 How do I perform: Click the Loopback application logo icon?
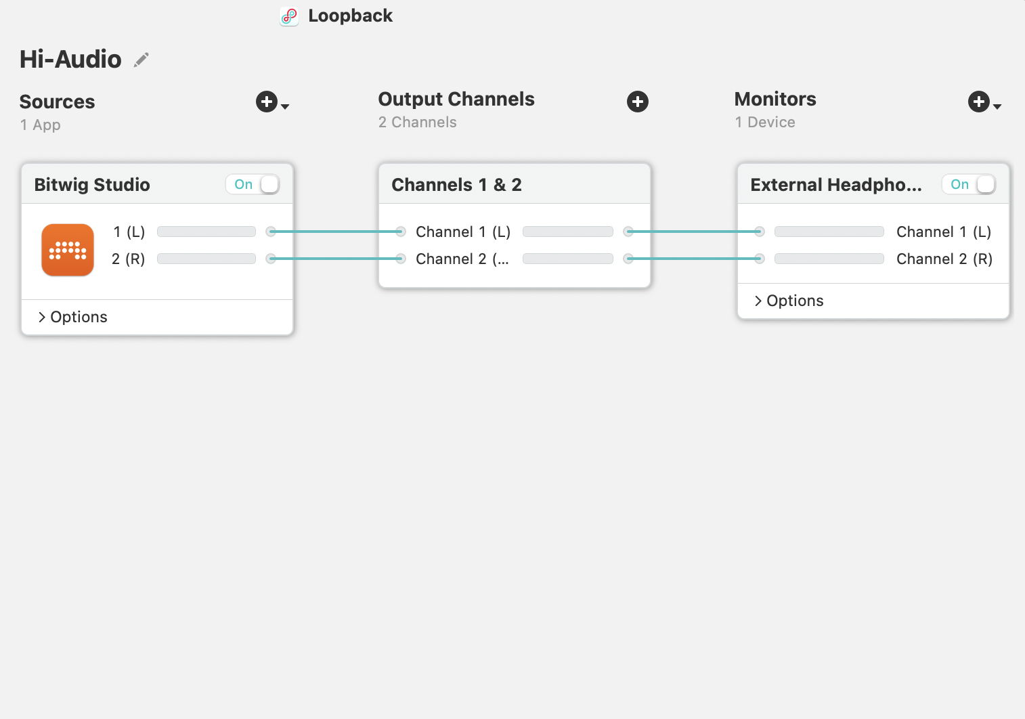point(288,16)
